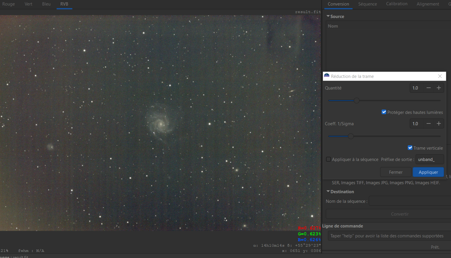Switch to the Rouge channel tab
451x258 pixels.
[8, 4]
